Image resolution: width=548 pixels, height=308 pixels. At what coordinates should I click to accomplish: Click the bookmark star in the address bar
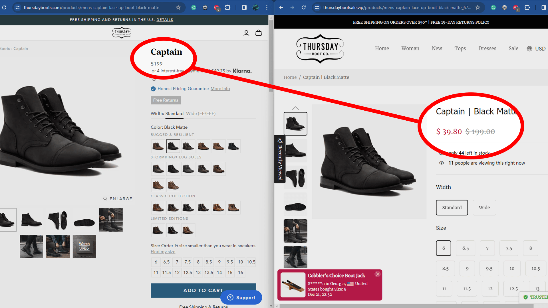(x=178, y=7)
